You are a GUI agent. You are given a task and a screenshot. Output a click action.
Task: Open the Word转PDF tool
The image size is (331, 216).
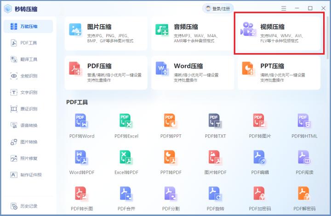click(82, 162)
